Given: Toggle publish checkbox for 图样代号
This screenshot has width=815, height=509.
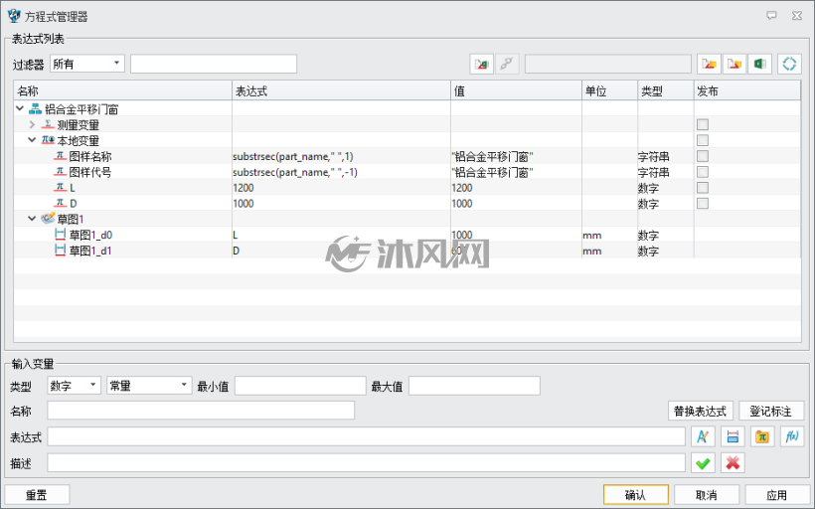Looking at the screenshot, I should [703, 172].
